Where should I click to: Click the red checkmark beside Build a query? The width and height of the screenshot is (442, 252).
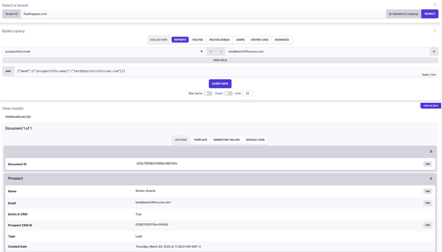coord(435,30)
